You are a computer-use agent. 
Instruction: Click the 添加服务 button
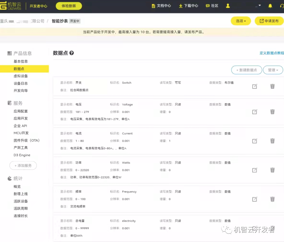(23, 166)
